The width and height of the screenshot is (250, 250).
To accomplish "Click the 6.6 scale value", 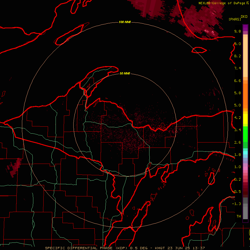I will pos(237,81).
